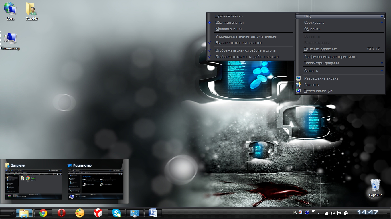Select 'Крупные значки' icon size
Viewport: 391px width, 219px height.
tap(229, 16)
